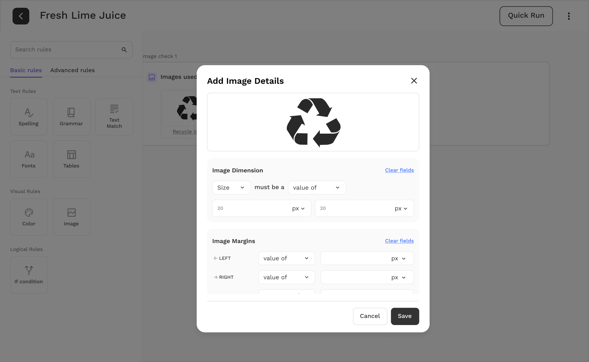Screen dimensions: 589x362
Task: Clear the Image Dimension fields
Action: pos(399,170)
